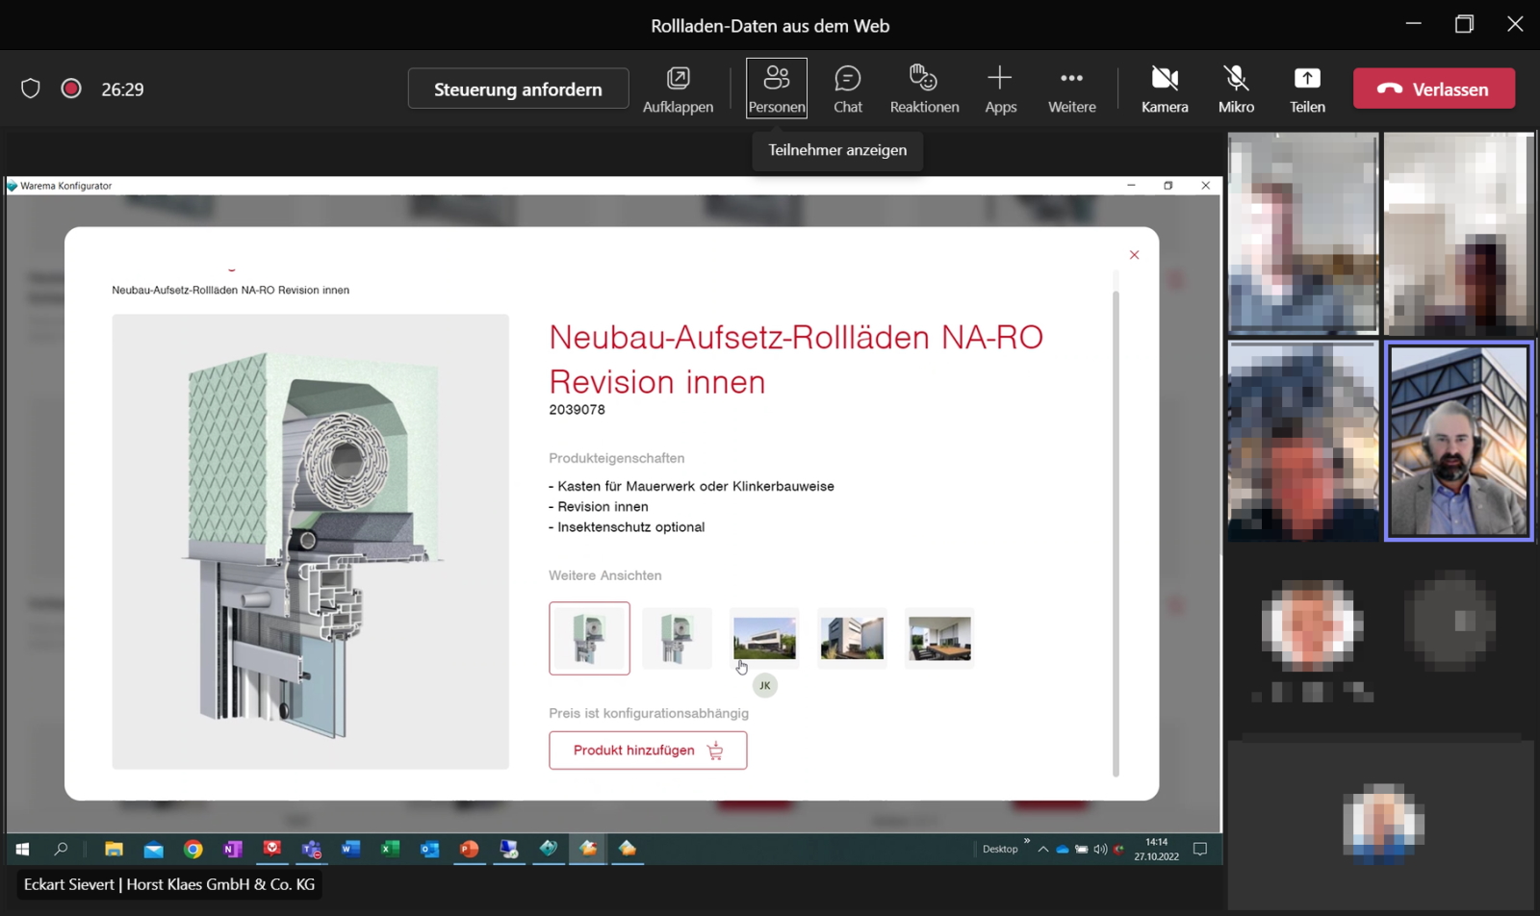Image resolution: width=1540 pixels, height=916 pixels.
Task: Click the shield privacy icon
Action: point(31,89)
